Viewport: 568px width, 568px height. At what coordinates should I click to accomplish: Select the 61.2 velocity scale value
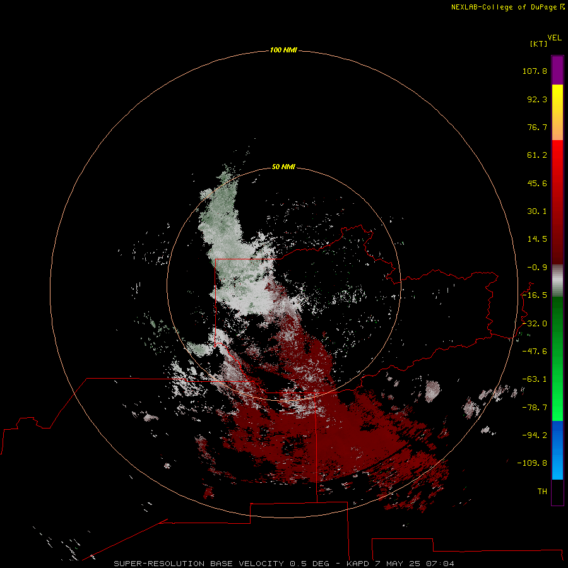coord(537,155)
